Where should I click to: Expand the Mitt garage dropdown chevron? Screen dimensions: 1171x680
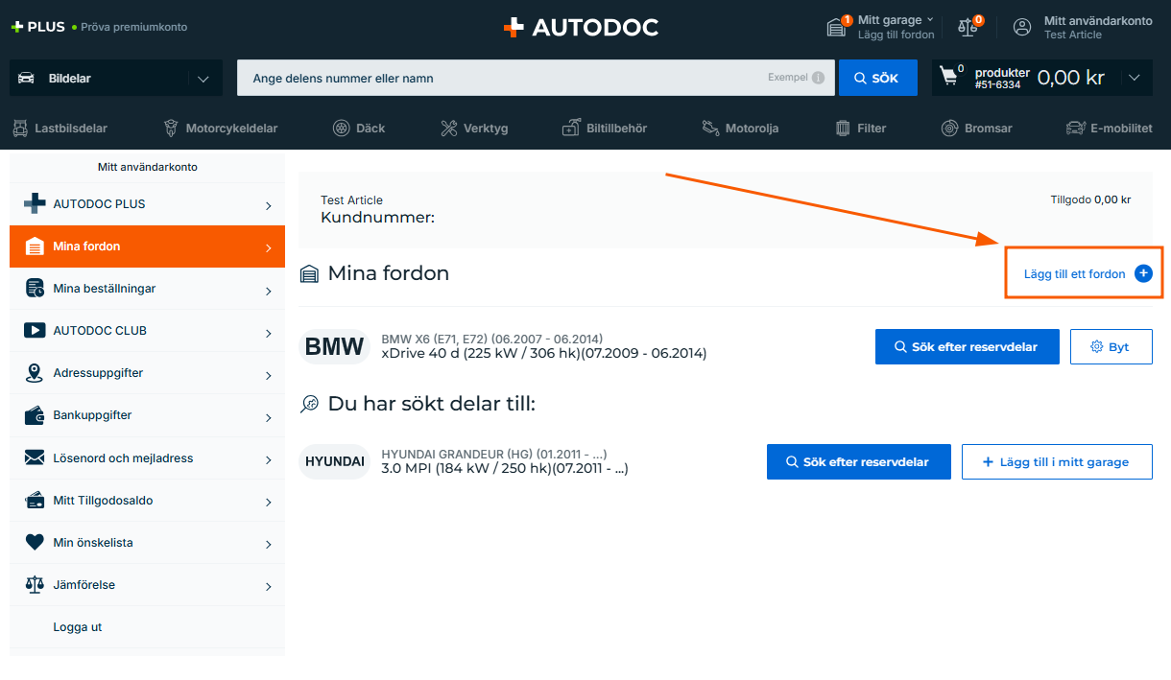930,20
